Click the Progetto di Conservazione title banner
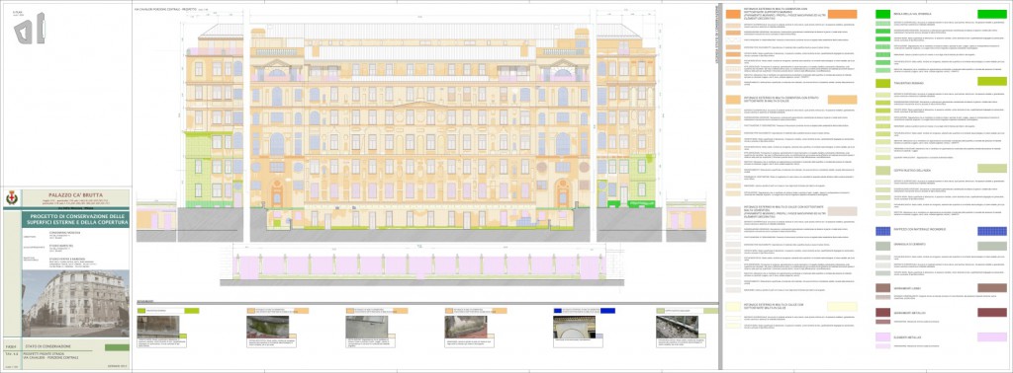1013x373 pixels. tap(75, 219)
